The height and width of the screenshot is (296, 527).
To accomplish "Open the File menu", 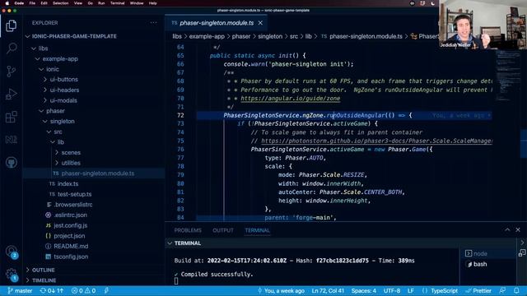I will pyautogui.click(x=32, y=3).
